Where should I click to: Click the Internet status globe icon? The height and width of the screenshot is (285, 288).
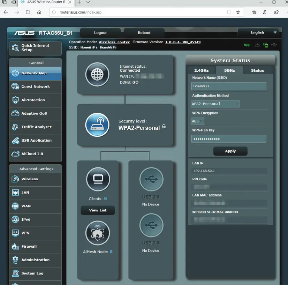(x=97, y=74)
